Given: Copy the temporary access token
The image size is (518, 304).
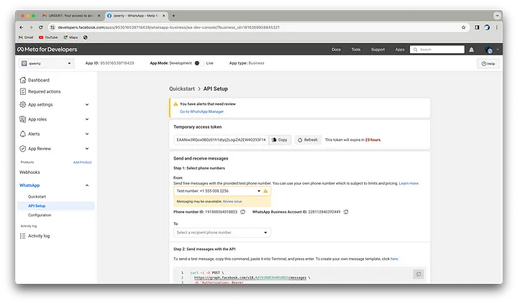Looking at the screenshot, I should point(280,140).
